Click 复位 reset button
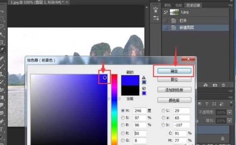 (174, 79)
